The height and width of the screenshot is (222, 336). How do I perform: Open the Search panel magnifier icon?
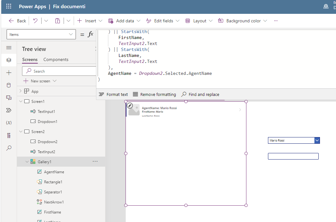click(9, 148)
